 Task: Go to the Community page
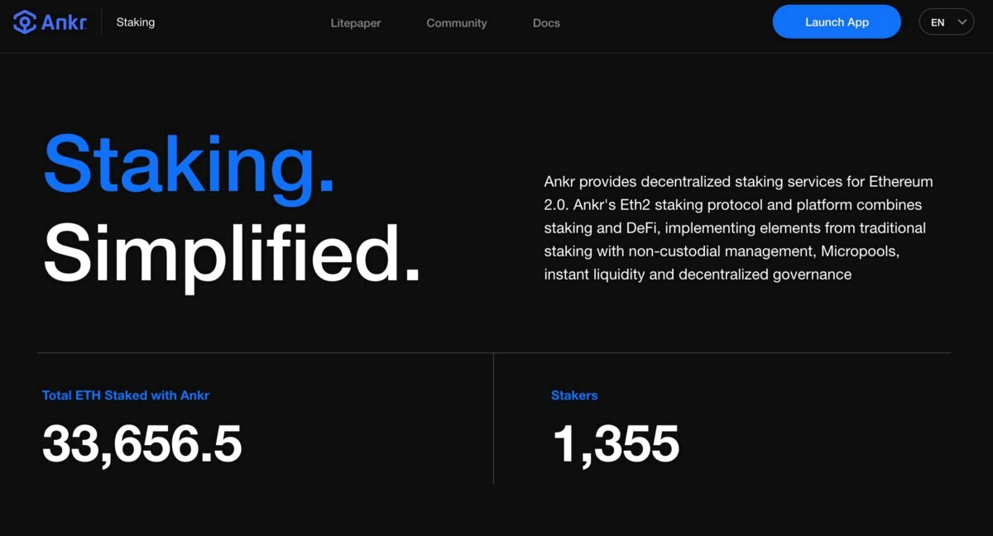pos(456,23)
